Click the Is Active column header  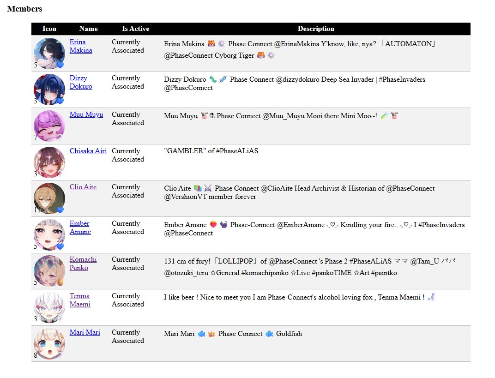(136, 29)
